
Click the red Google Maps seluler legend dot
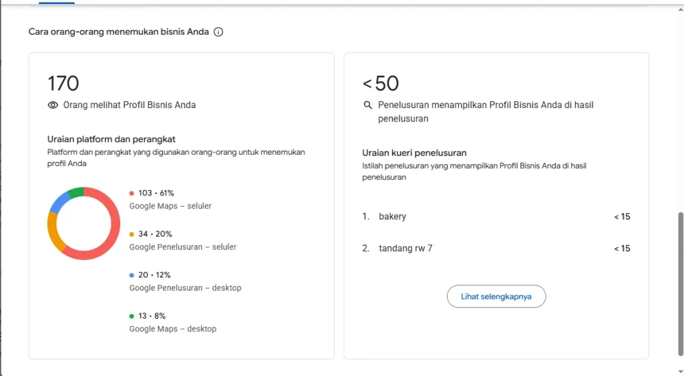132,193
